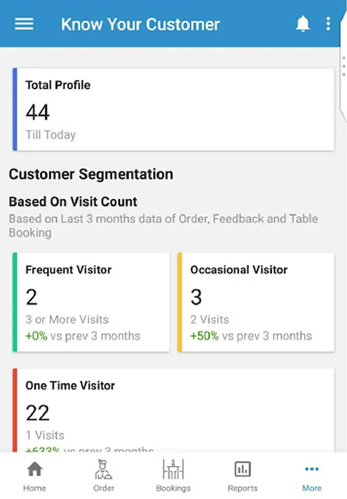Tap the Reports chart icon
347x499 pixels.
click(x=242, y=469)
